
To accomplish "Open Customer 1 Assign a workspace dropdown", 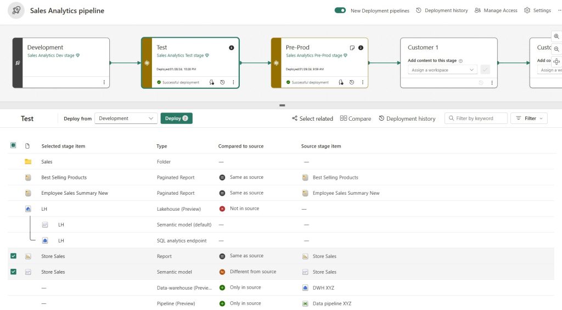I will pos(442,70).
